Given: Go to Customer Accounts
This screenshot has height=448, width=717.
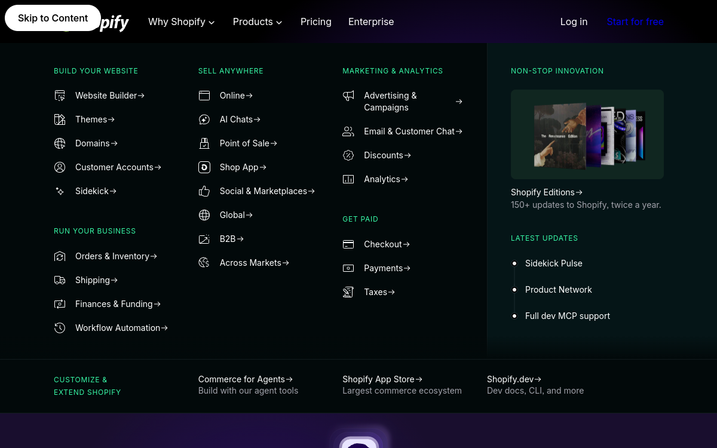Looking at the screenshot, I should pos(118,167).
